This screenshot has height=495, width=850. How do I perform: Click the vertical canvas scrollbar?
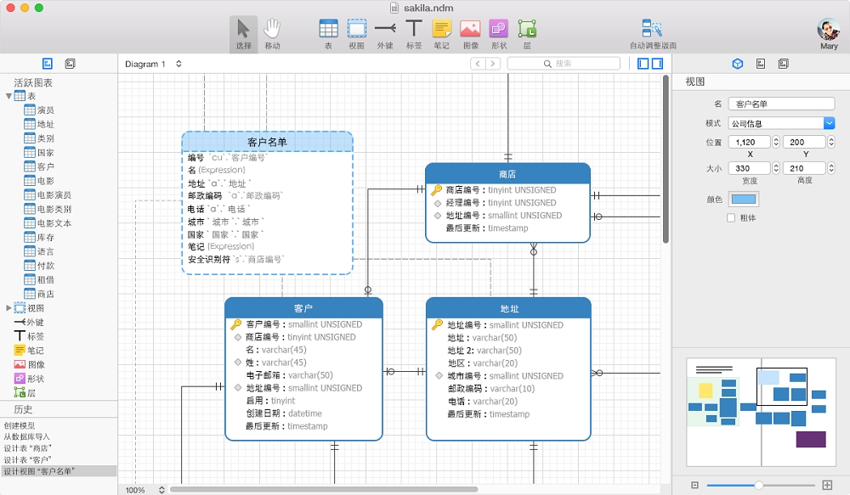click(x=666, y=160)
